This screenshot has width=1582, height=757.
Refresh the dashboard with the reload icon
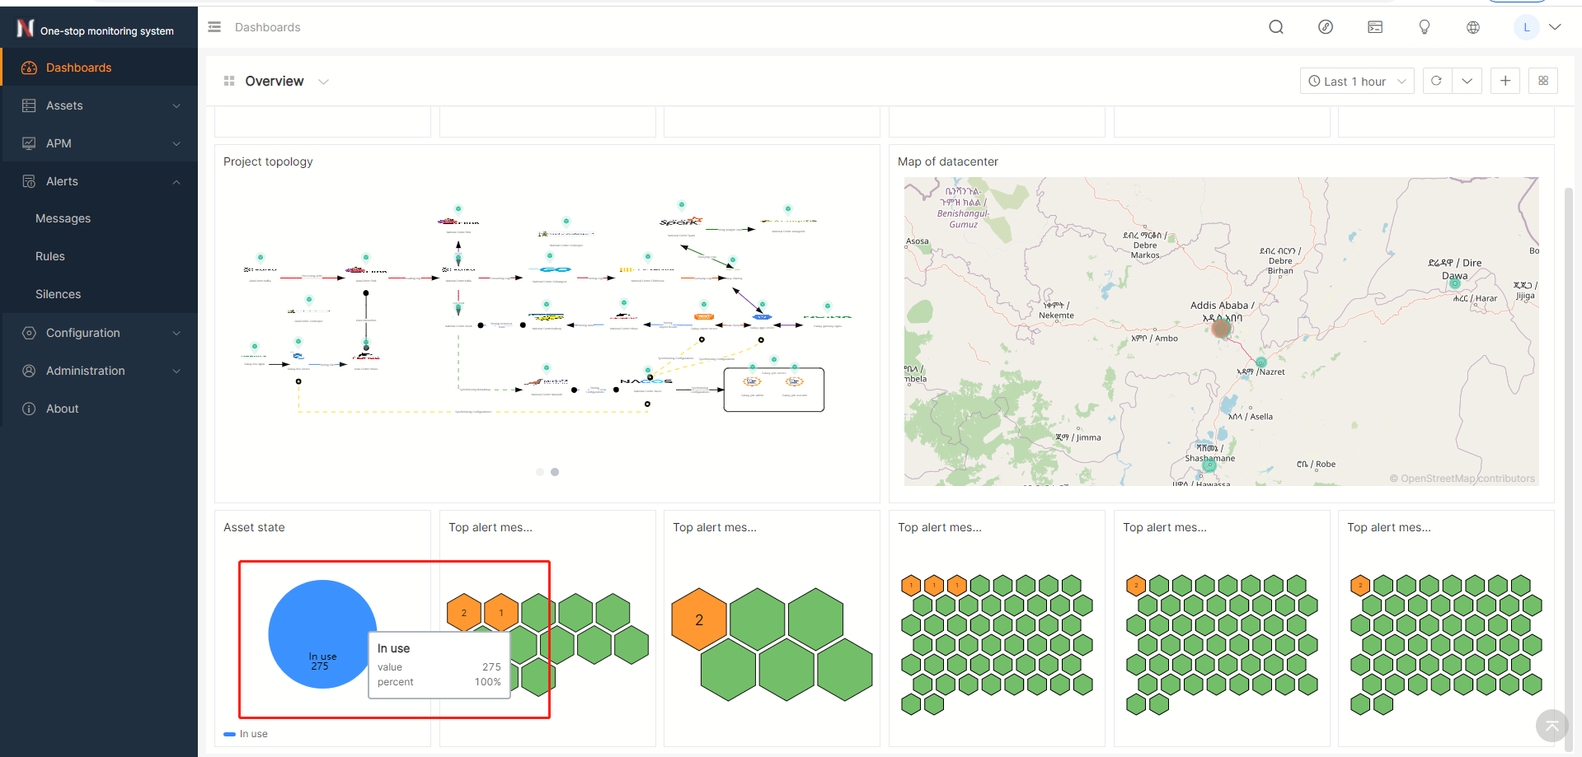1436,81
